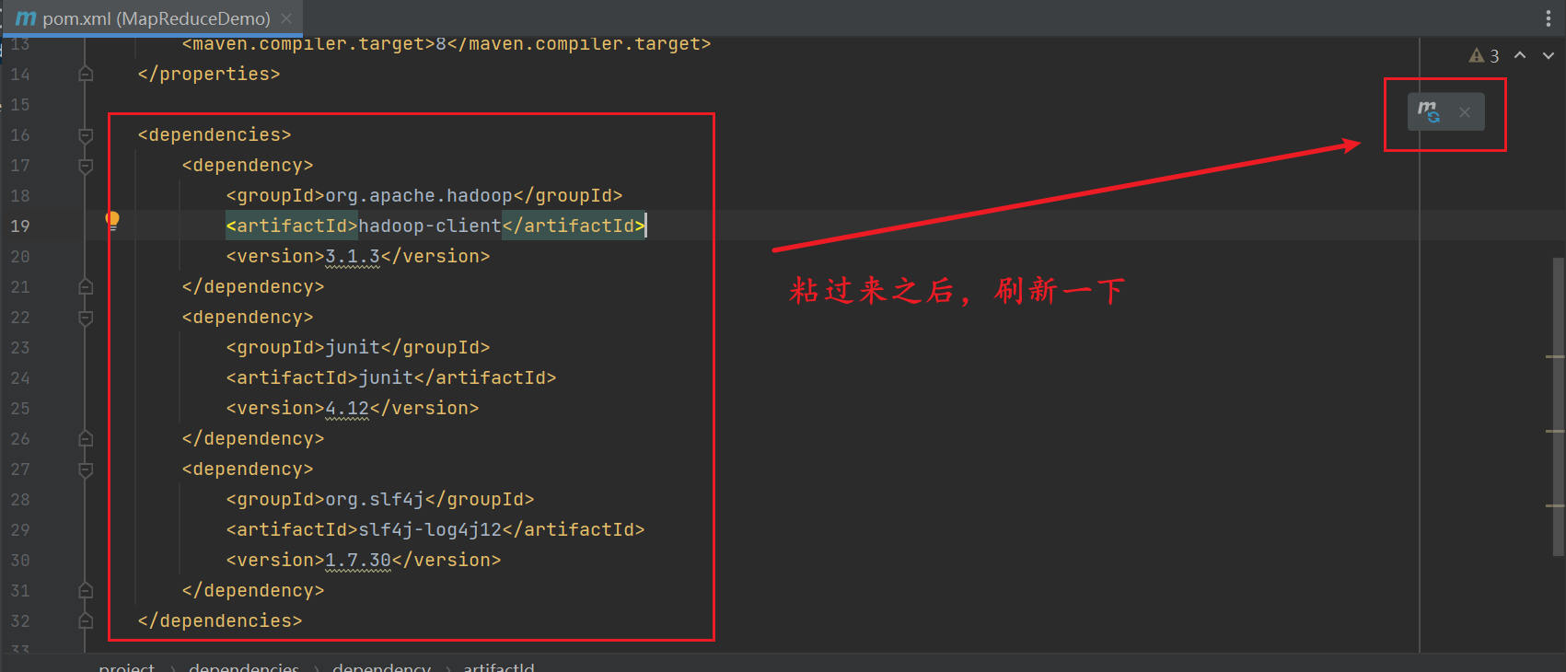Collapse the dependencies block on line 16
The width and height of the screenshot is (1566, 672).
86,135
